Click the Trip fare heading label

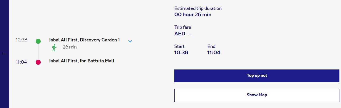pos(183,27)
